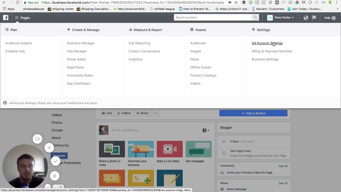Click Start a Live Video tile
This screenshot has width=341, height=192.
tap(170, 152)
